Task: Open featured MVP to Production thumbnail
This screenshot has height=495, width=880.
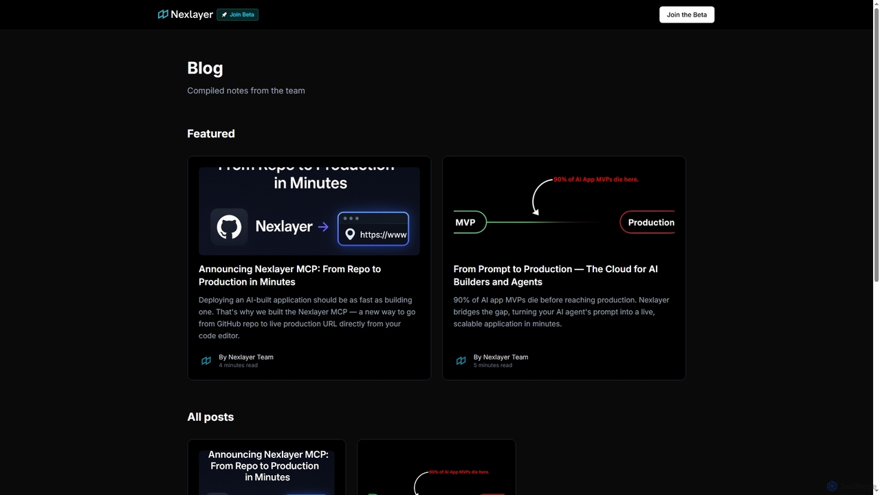Action: (564, 211)
